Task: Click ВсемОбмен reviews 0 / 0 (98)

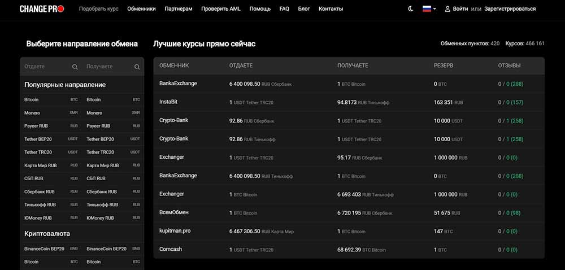Action: [x=509, y=213]
